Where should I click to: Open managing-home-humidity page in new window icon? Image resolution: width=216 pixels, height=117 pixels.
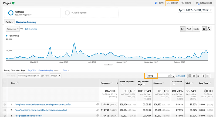coord(97,110)
